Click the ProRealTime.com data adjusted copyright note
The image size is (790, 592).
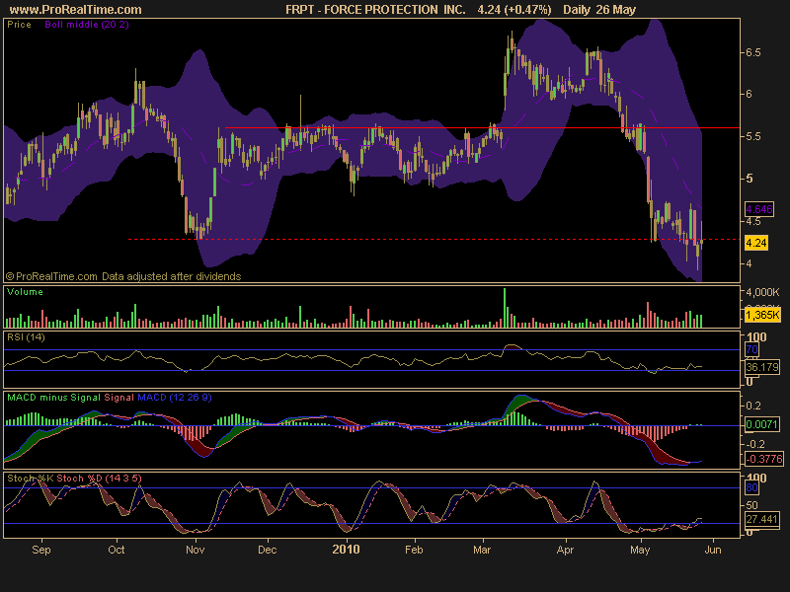pos(123,276)
